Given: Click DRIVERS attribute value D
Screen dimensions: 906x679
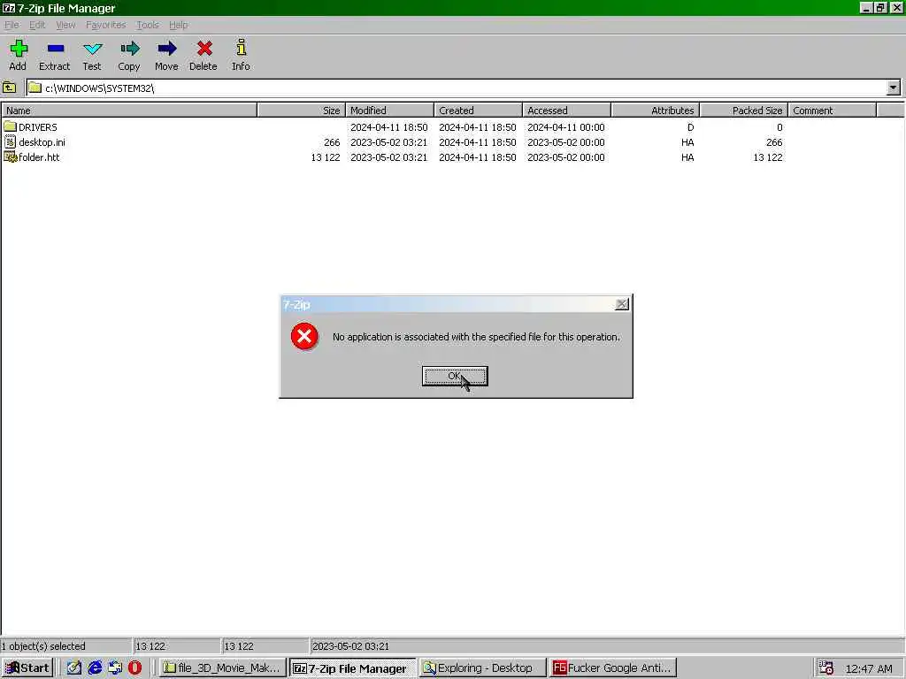Looking at the screenshot, I should [690, 127].
